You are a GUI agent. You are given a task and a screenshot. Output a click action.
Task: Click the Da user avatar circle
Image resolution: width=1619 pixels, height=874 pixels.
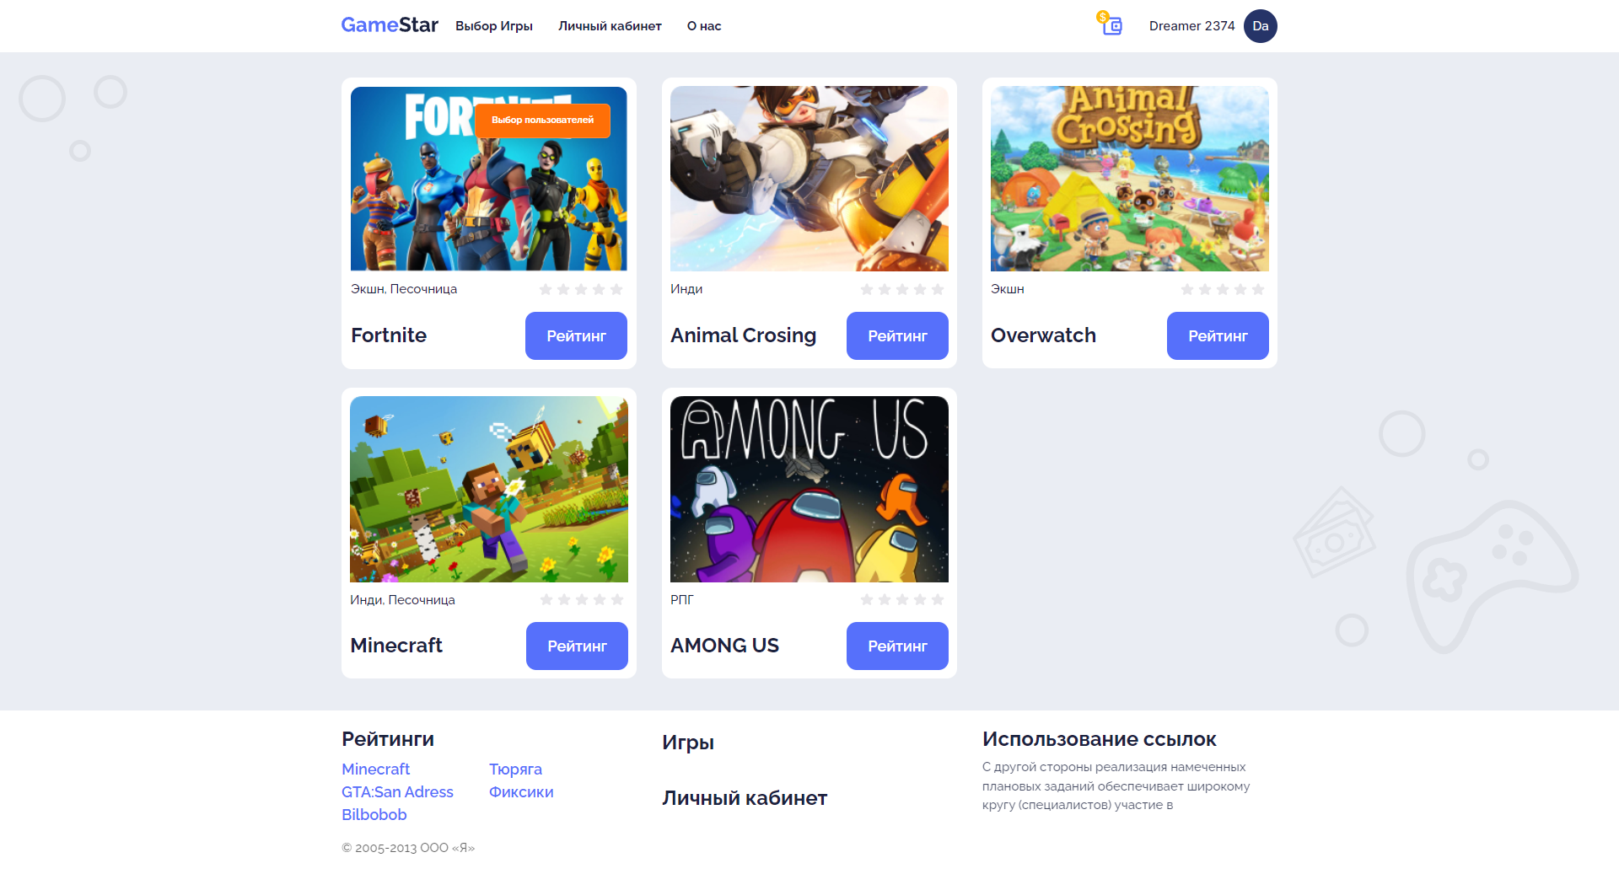(x=1260, y=26)
